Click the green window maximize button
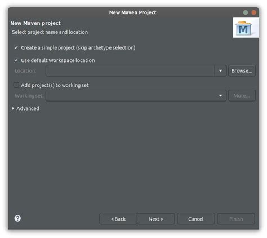 coord(246,12)
